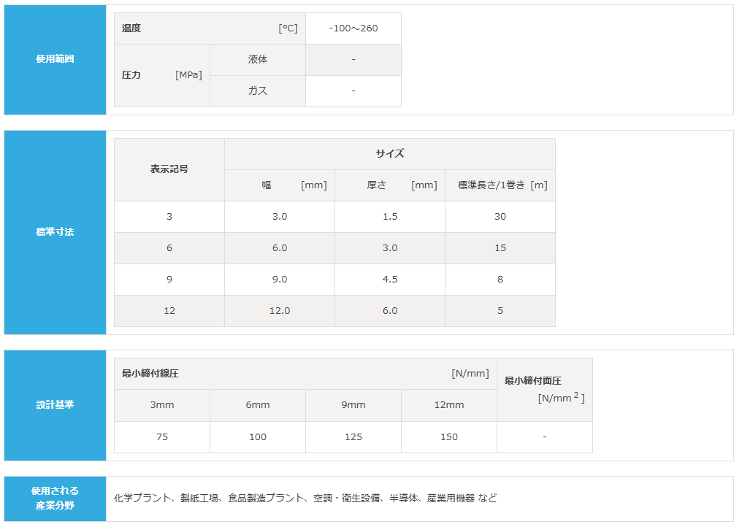Select the 最小締付線圧 header cell
742x527 pixels.
pos(305,374)
